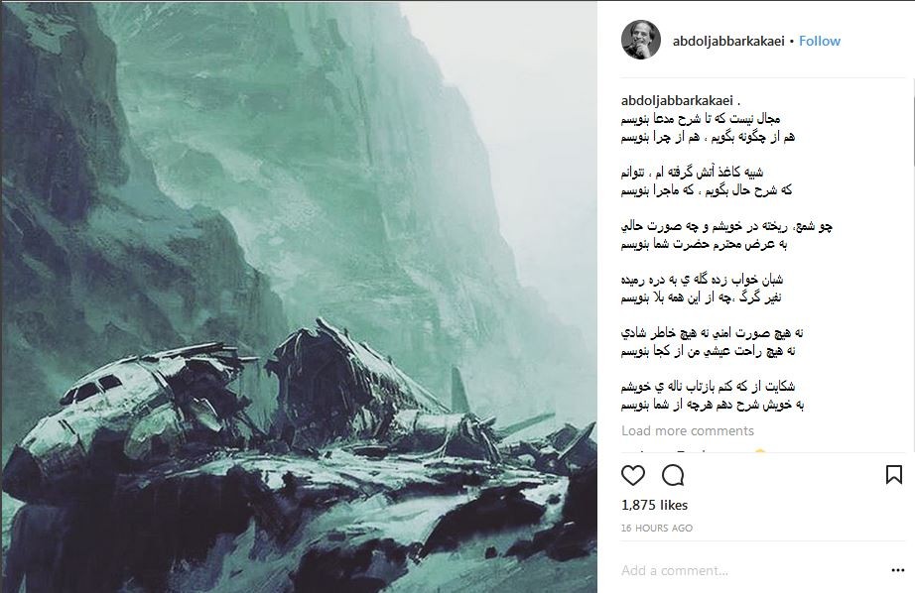Viewport: 915px width, 593px height.
Task: Expand the thread with Load more comments
Action: (688, 430)
